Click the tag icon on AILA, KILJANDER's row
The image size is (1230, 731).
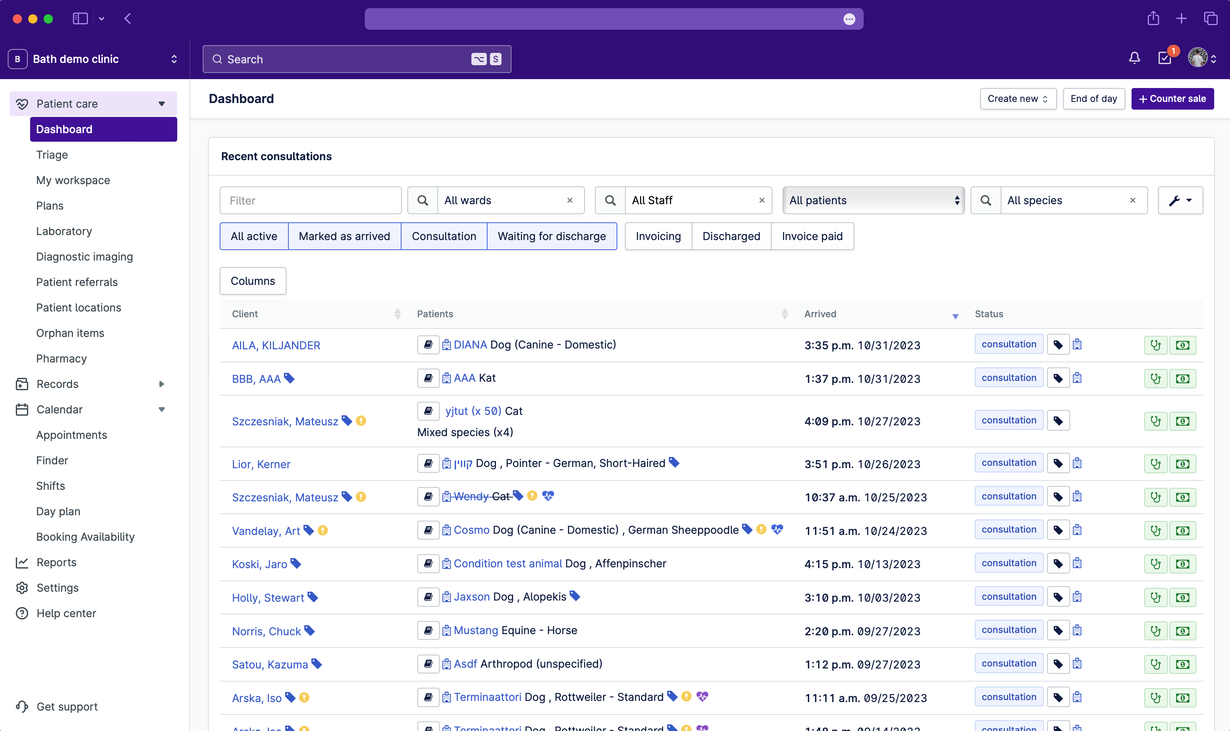click(1058, 344)
